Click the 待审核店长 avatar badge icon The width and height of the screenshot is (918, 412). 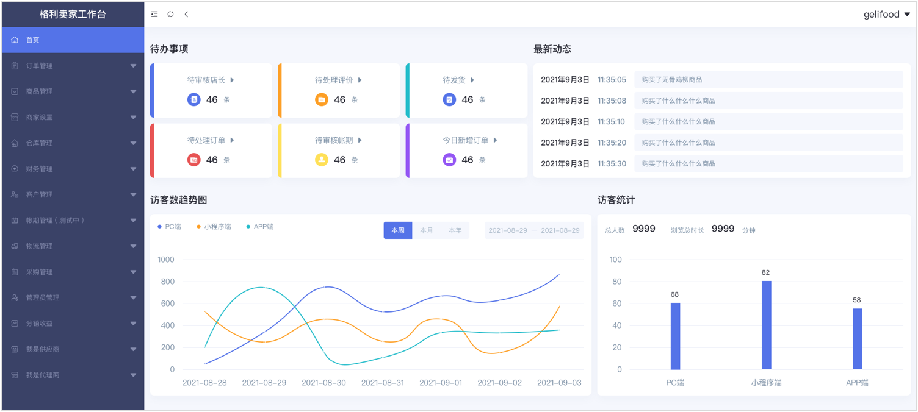[194, 99]
